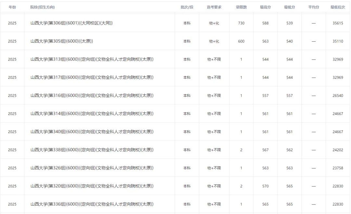Click 本科 batch in 第306组 row
The height and width of the screenshot is (214, 351).
coord(187,23)
